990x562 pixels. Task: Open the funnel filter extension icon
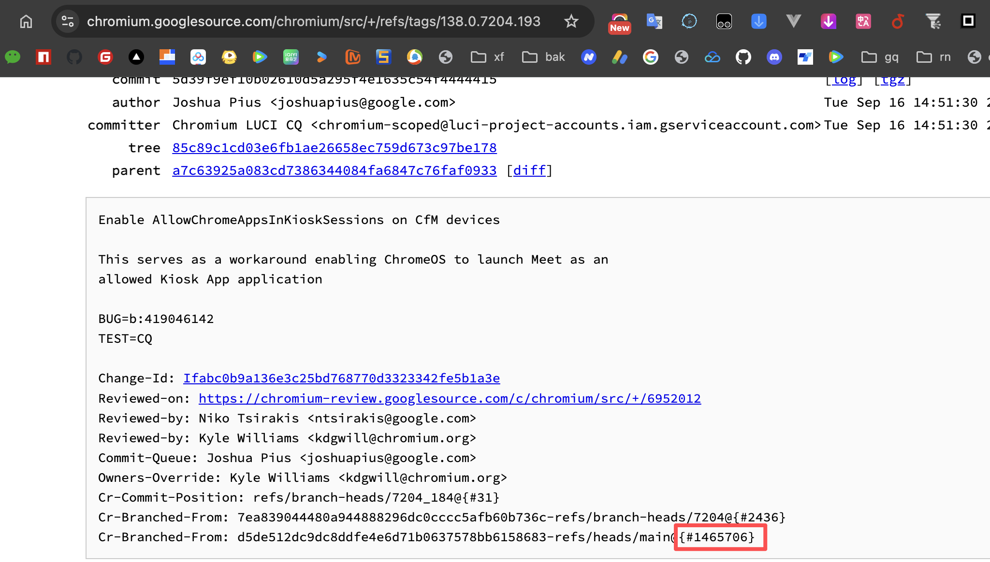[x=933, y=21]
